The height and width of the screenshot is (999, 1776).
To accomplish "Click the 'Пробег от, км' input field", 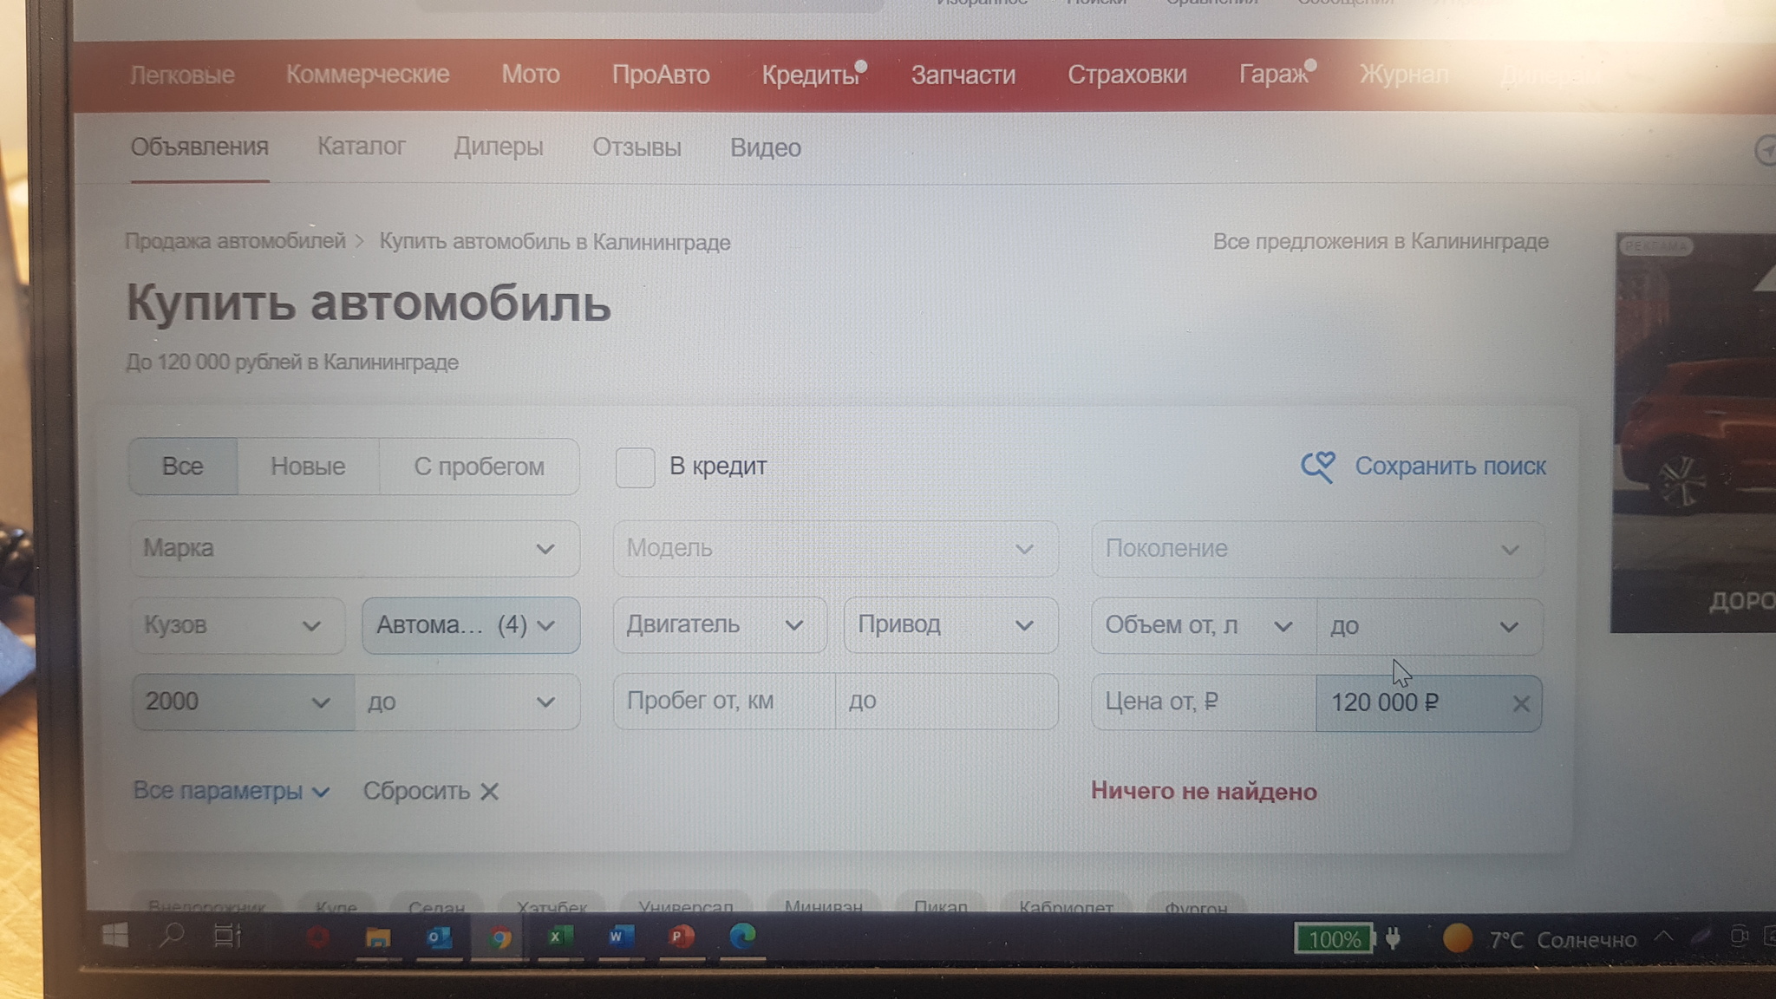I will coord(723,701).
